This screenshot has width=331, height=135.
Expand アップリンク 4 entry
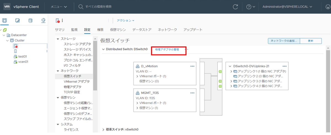point(231,86)
